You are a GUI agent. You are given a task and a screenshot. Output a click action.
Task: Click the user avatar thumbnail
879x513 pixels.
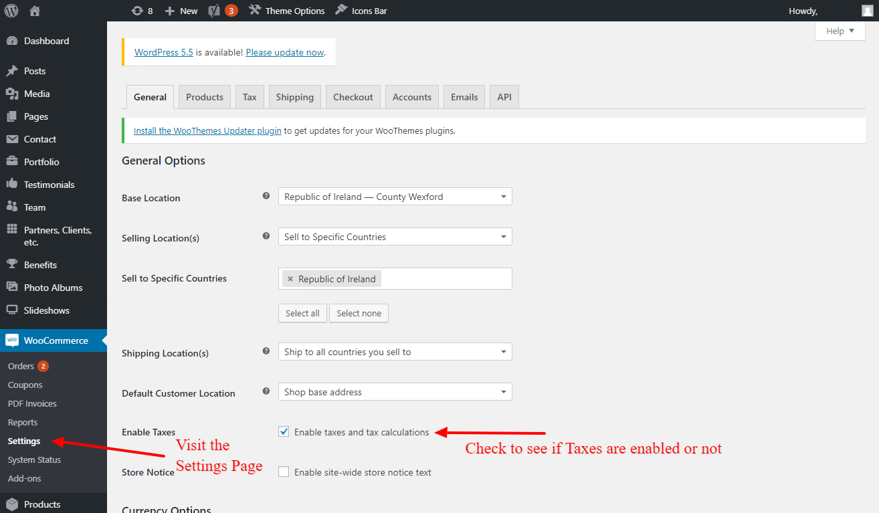click(x=867, y=11)
